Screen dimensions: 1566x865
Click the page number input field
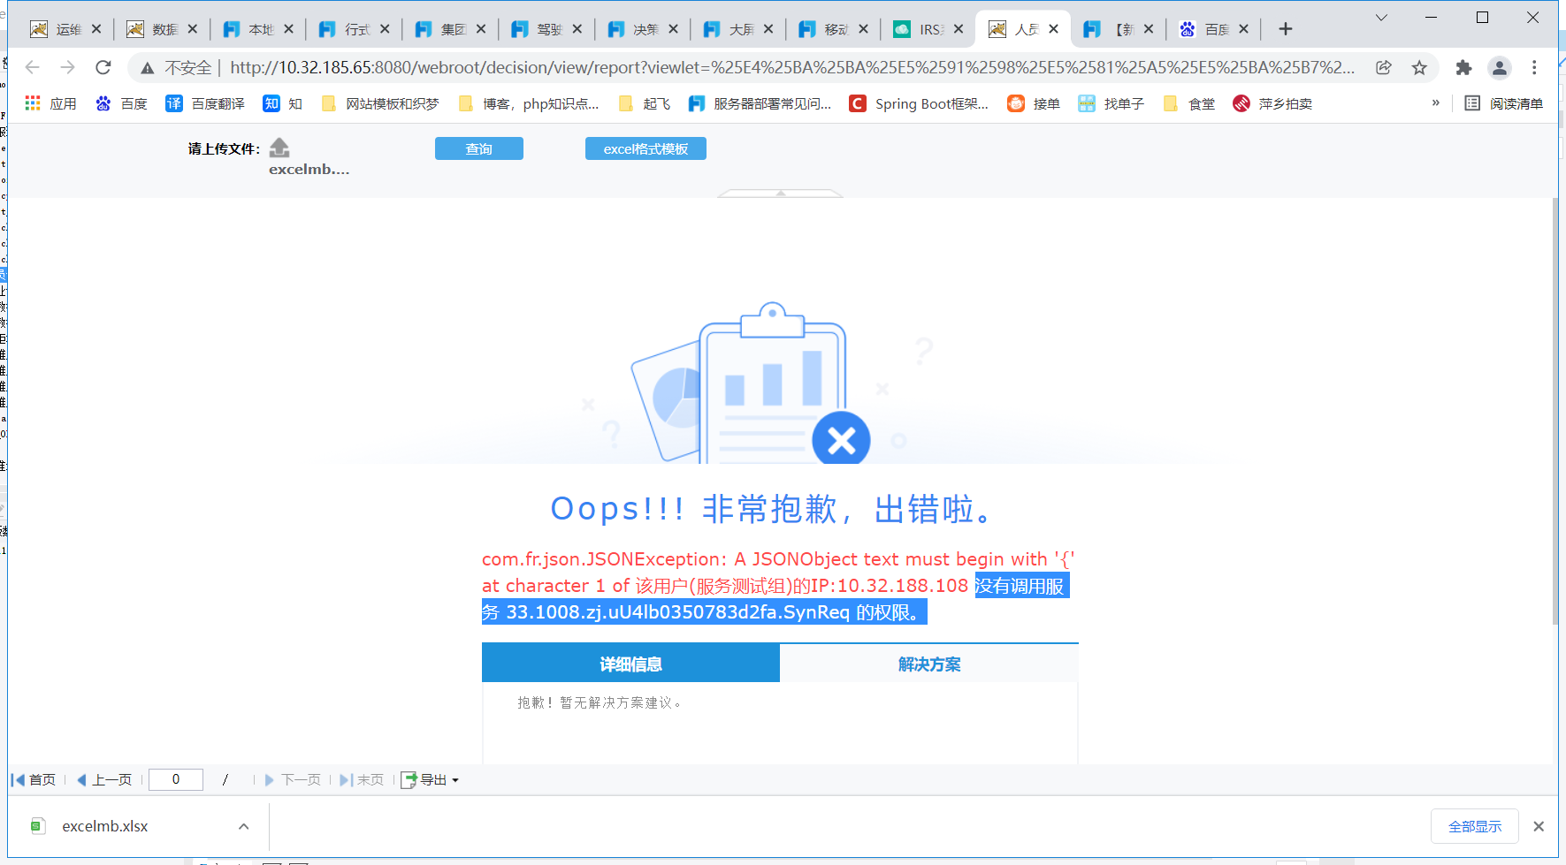pos(176,779)
